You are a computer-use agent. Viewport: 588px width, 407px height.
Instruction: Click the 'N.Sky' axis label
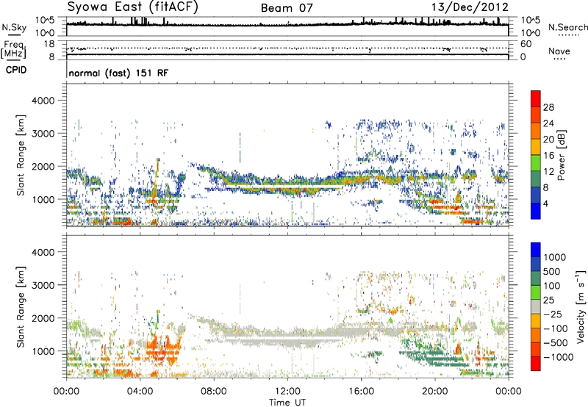pos(14,28)
